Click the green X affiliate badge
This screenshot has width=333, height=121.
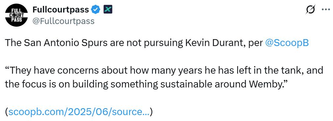[x=108, y=9]
